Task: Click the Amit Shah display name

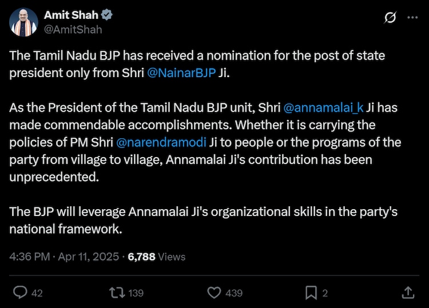Action: point(71,15)
